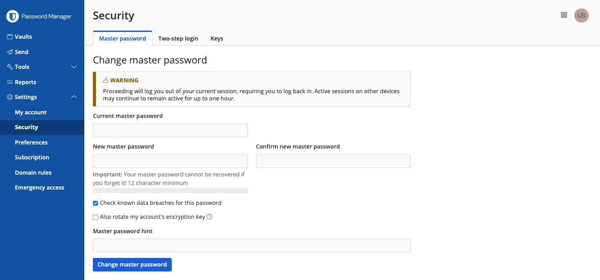This screenshot has height=280, width=600.
Task: Click the 'Master password hint' input field
Action: click(x=251, y=245)
